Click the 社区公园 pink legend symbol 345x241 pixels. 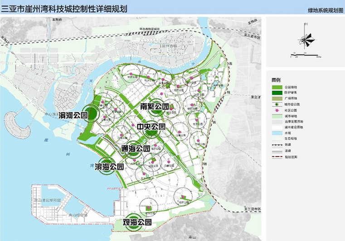coord(277,110)
